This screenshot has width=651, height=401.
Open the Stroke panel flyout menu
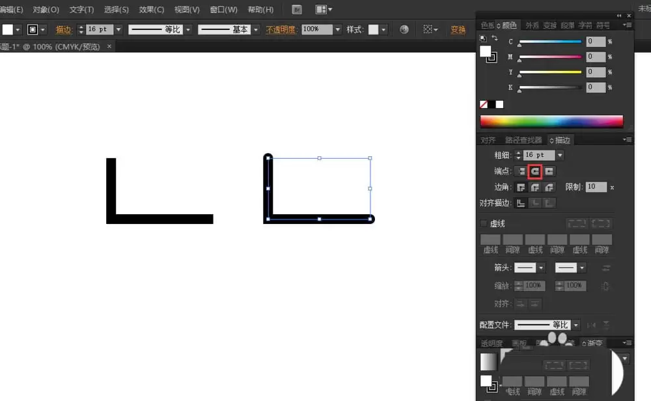(628, 140)
